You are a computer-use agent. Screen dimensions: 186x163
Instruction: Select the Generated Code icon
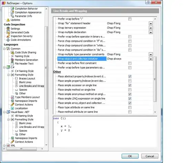tap(8, 32)
